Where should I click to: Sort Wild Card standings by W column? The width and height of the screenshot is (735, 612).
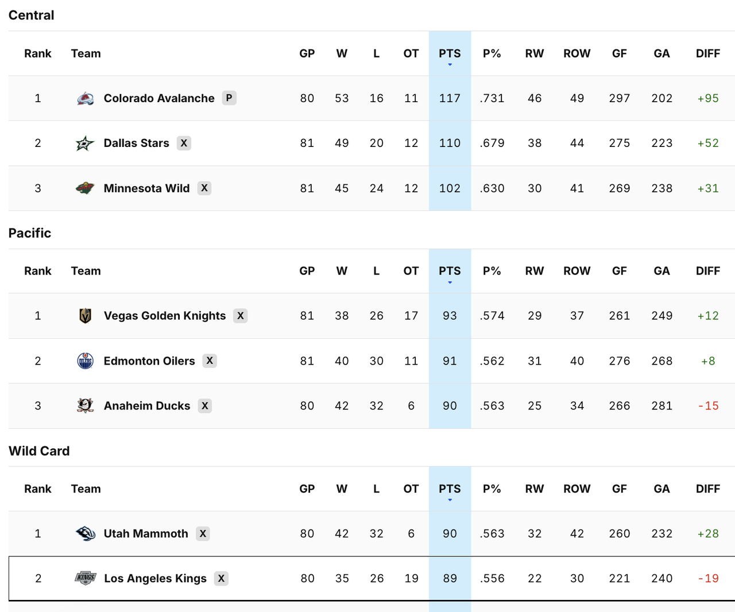[x=342, y=489]
